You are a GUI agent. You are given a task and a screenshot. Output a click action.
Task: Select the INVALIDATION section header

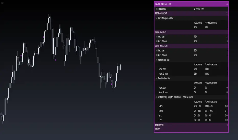191,32
